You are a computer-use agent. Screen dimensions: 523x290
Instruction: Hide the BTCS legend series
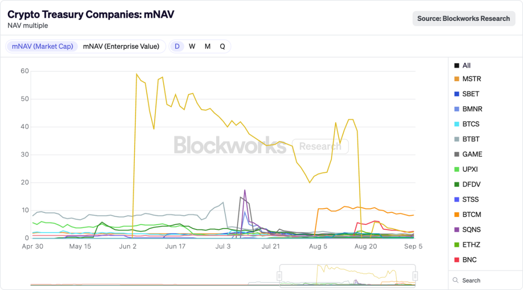pyautogui.click(x=471, y=124)
